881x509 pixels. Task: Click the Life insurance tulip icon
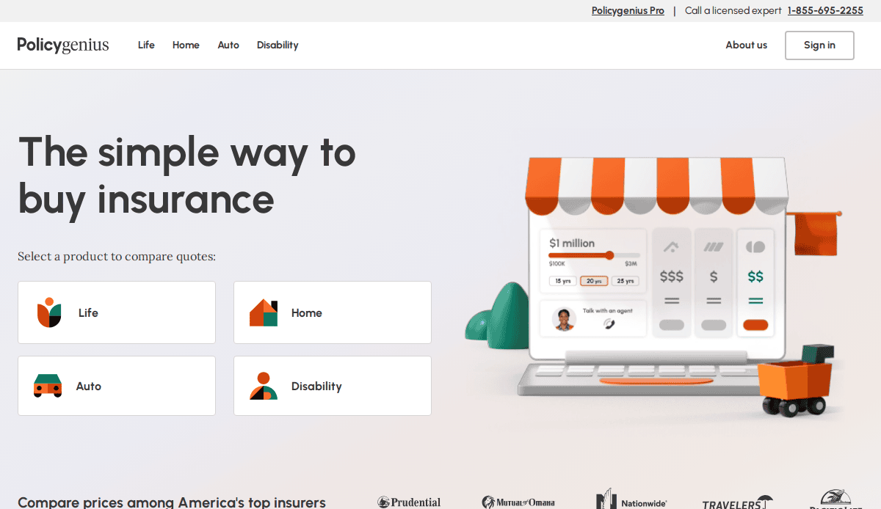[x=49, y=312]
